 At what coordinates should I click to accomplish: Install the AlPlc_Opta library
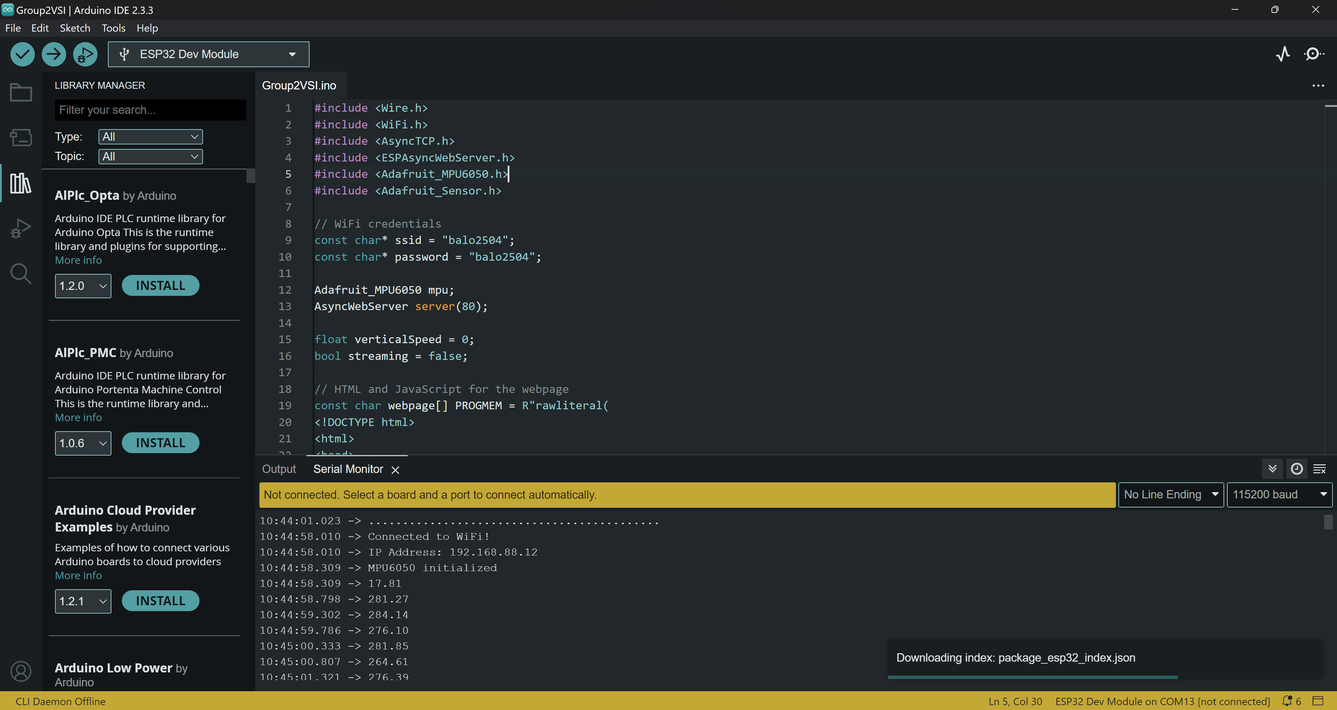(161, 285)
